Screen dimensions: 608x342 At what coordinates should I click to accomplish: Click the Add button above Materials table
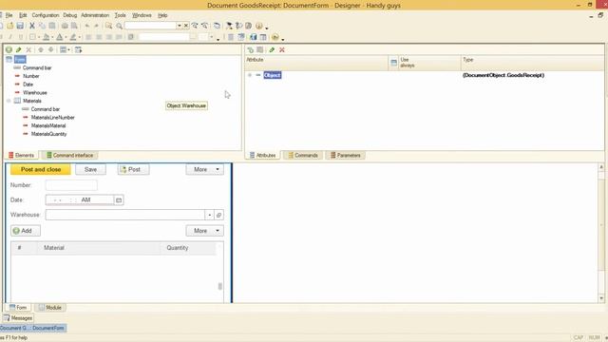(26, 231)
